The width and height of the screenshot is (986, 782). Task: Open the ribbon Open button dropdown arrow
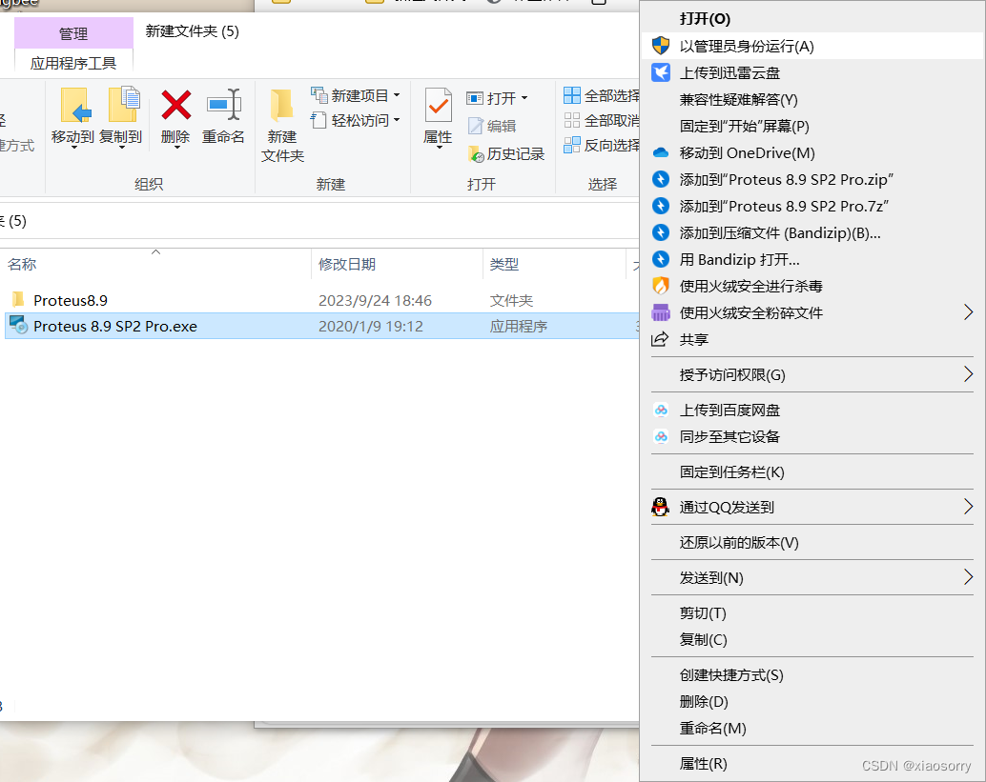point(524,98)
